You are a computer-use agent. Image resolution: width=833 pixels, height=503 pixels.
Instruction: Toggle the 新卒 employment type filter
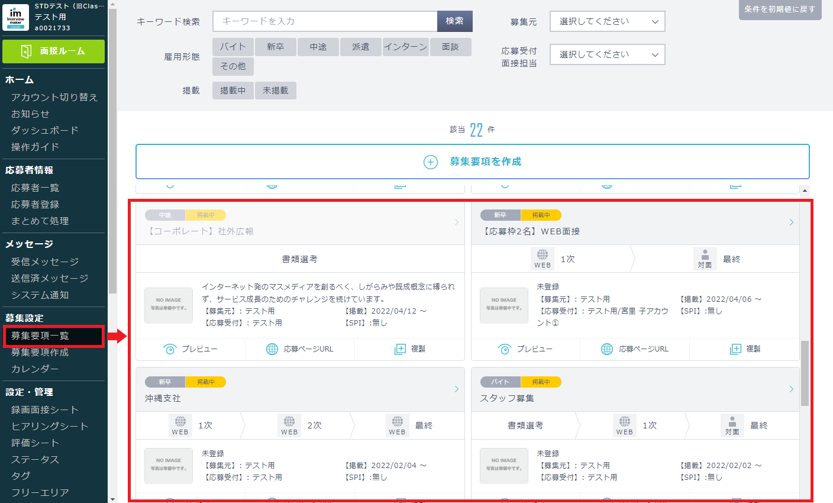276,47
